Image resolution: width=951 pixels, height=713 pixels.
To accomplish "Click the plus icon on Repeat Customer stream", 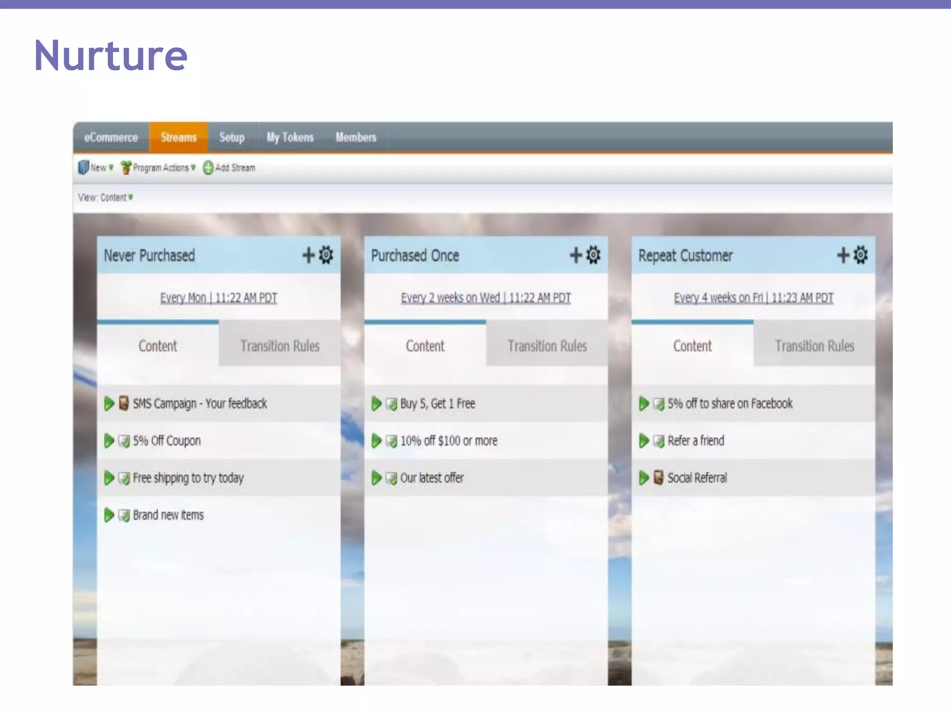I will pyautogui.click(x=843, y=255).
